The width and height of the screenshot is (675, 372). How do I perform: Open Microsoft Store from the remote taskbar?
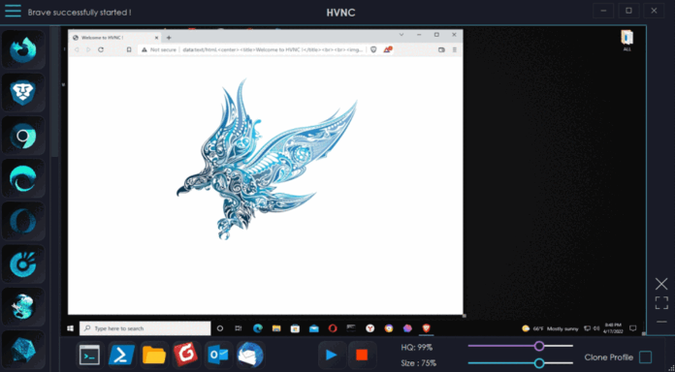295,328
